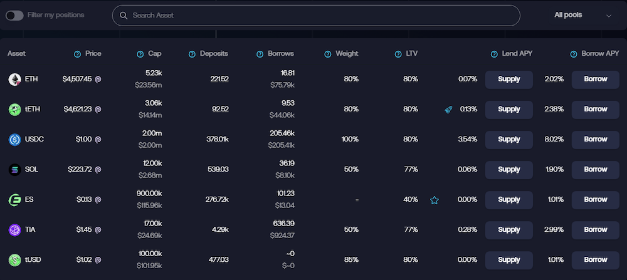Supply USDC using its Supply button

pos(509,140)
